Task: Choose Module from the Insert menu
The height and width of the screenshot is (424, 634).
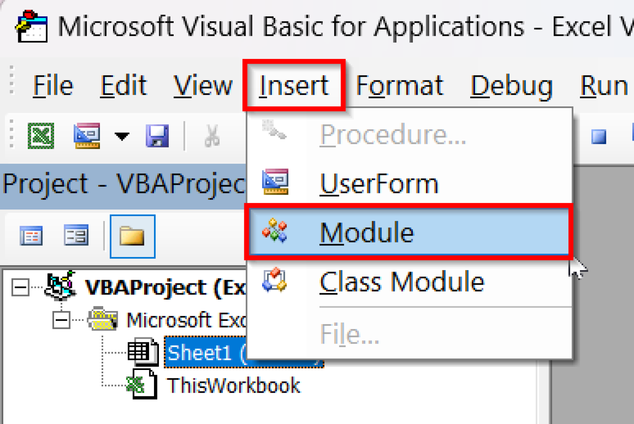Action: pyautogui.click(x=367, y=233)
